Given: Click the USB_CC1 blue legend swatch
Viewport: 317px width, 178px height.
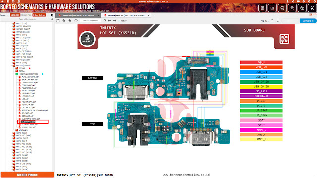Looking at the screenshot, I should click(261, 72).
